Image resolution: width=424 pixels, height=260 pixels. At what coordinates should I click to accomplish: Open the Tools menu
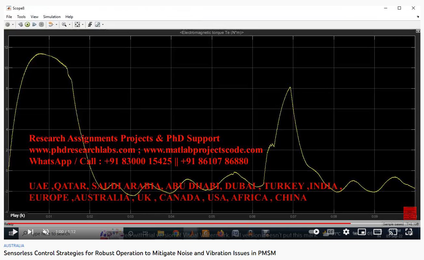[x=21, y=17]
